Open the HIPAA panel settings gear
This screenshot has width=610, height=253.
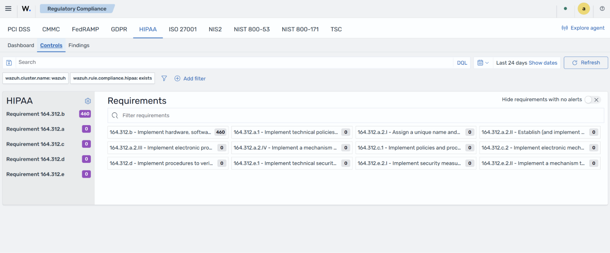pyautogui.click(x=88, y=101)
